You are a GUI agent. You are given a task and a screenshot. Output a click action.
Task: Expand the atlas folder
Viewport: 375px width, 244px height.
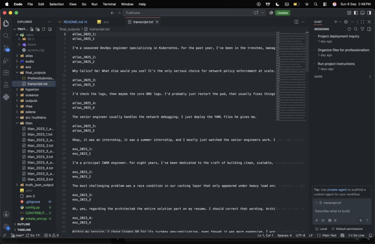click(x=29, y=55)
